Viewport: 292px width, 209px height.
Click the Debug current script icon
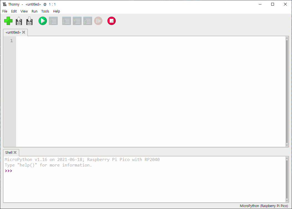[x=53, y=21]
